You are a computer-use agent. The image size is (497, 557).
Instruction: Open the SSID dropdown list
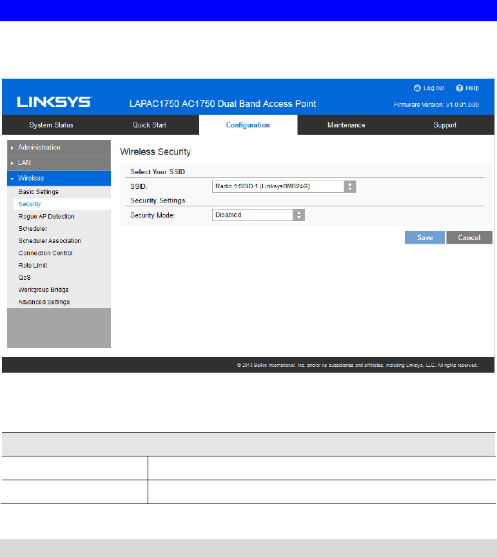pyautogui.click(x=284, y=186)
